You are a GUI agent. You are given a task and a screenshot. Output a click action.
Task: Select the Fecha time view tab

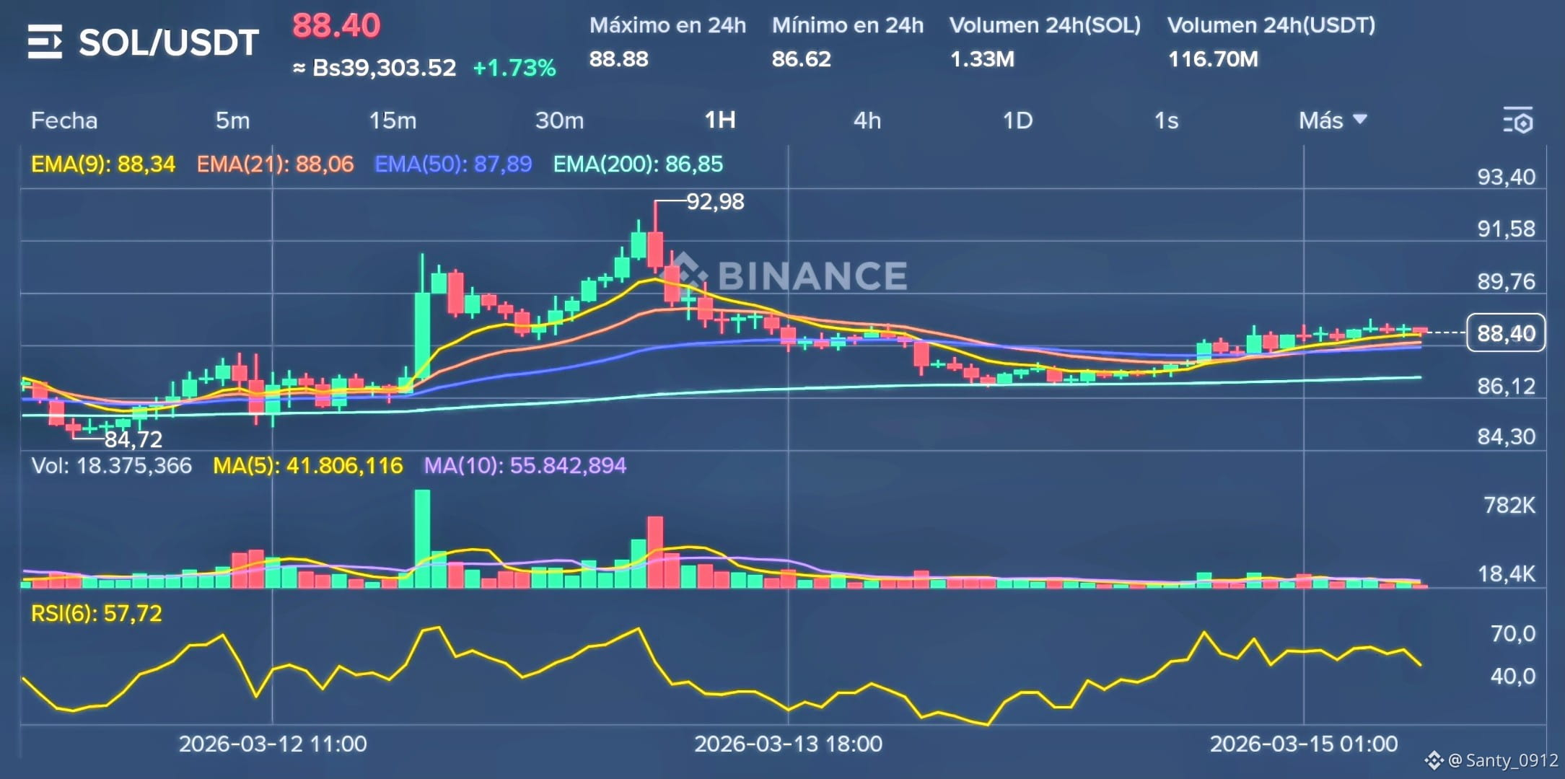click(x=64, y=120)
